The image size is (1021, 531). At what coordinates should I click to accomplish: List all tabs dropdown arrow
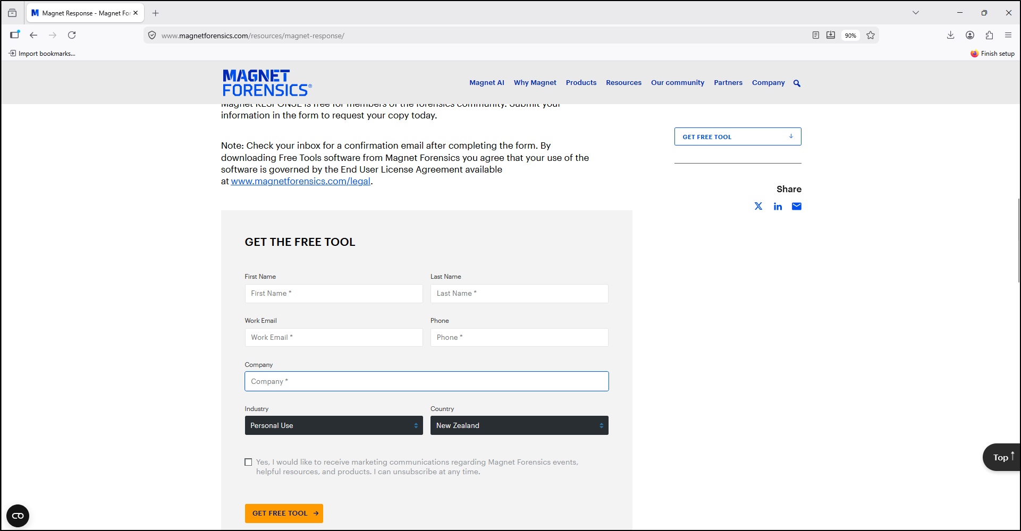point(916,13)
